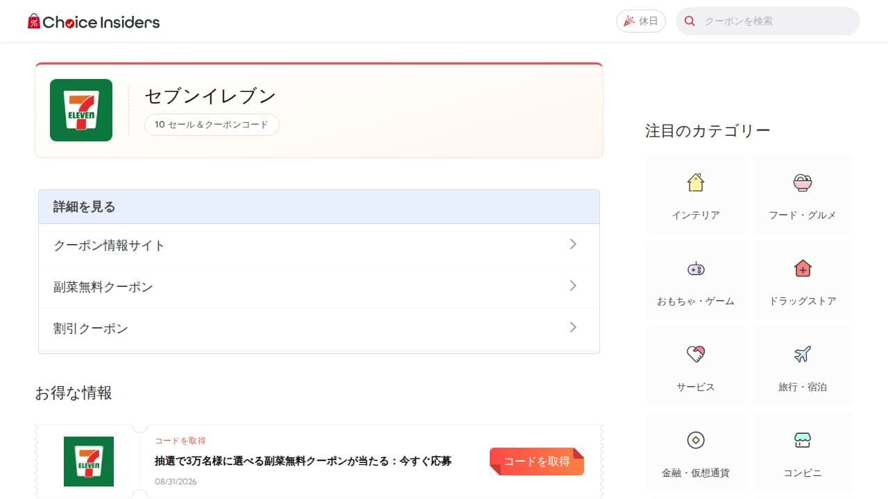The image size is (888, 499).
Task: Select the 副菜無料クーポン list text
Action: (x=103, y=287)
